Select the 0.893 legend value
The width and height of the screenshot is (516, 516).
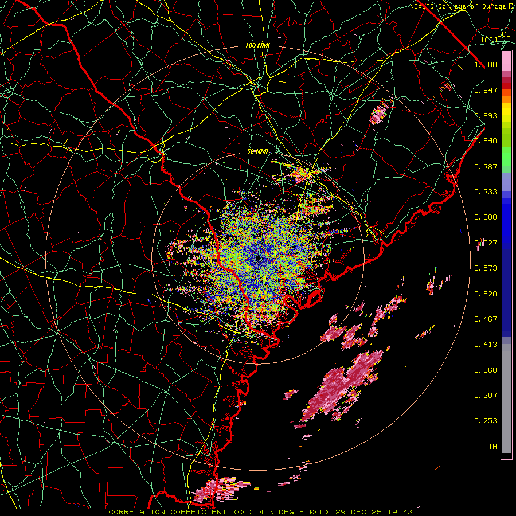(x=486, y=115)
